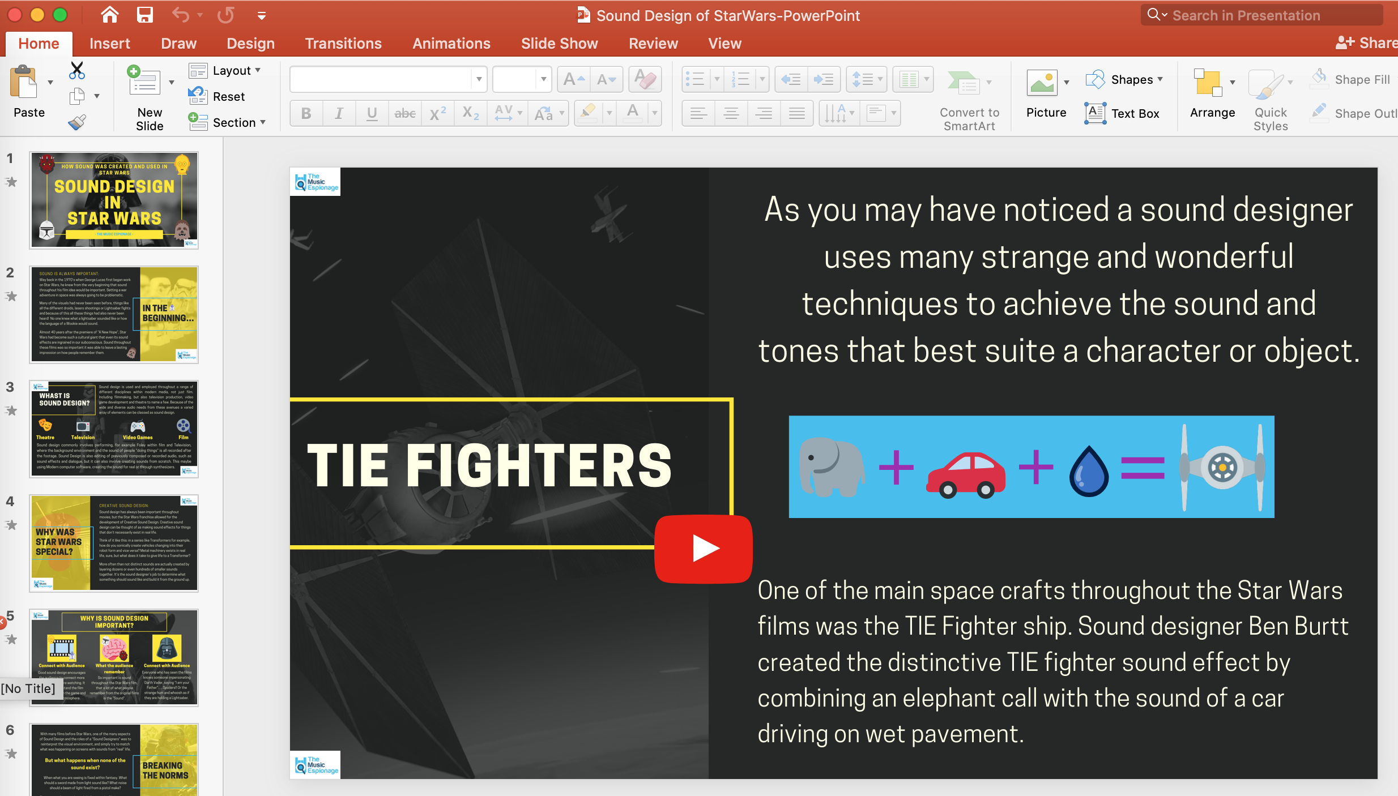The height and width of the screenshot is (796, 1398).
Task: Redo the last action
Action: [225, 15]
